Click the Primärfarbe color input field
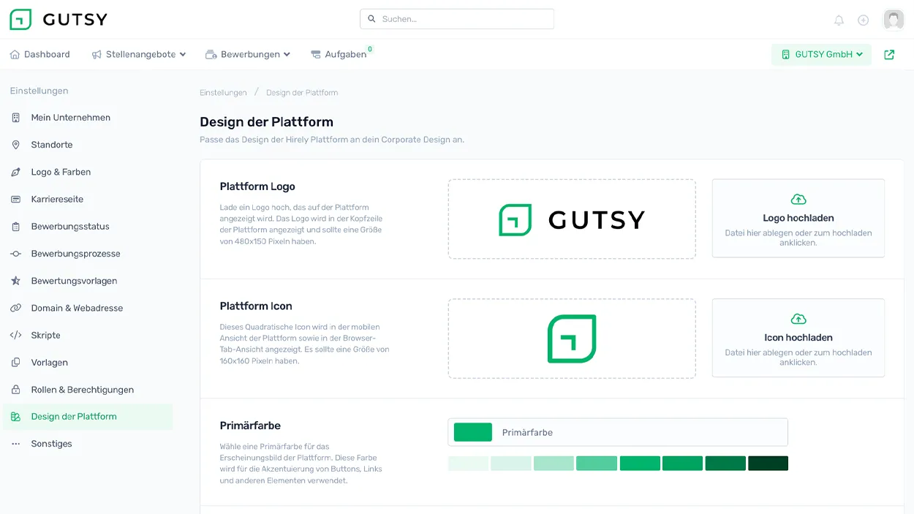The height and width of the screenshot is (514, 914). click(x=618, y=433)
